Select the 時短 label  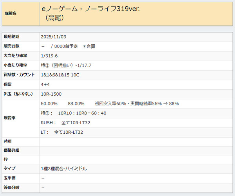(x=7, y=141)
